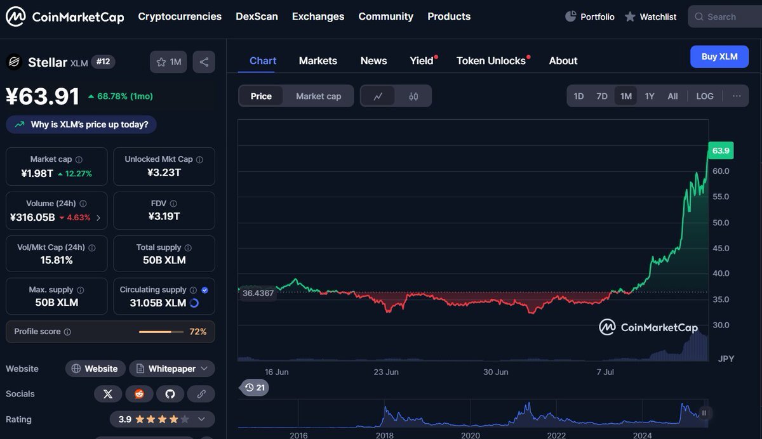This screenshot has height=439, width=762.
Task: Click the Stellar coin logo icon
Action: click(x=14, y=62)
